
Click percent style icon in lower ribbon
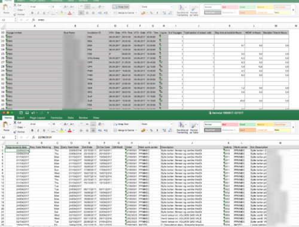(151, 130)
